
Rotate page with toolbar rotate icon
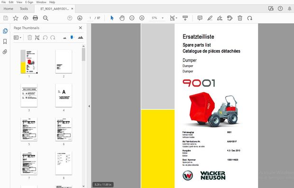tap(249, 18)
